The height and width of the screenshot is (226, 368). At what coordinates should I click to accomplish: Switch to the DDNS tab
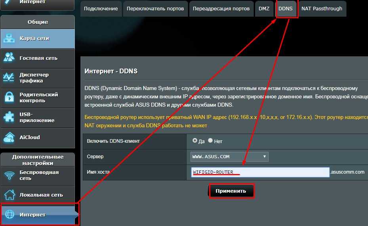click(286, 9)
